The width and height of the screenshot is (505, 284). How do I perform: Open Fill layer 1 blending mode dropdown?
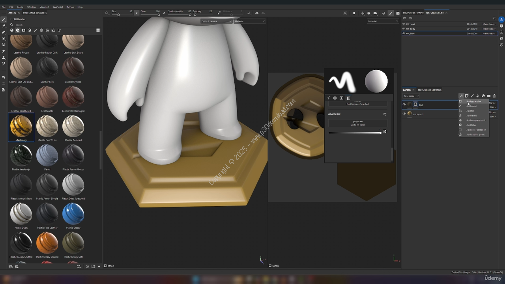pos(493,112)
